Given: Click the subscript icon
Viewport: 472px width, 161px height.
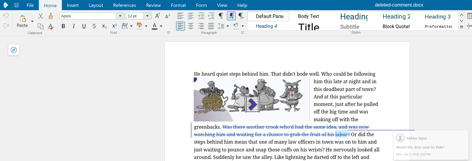Looking at the screenshot, I should 104,26.
